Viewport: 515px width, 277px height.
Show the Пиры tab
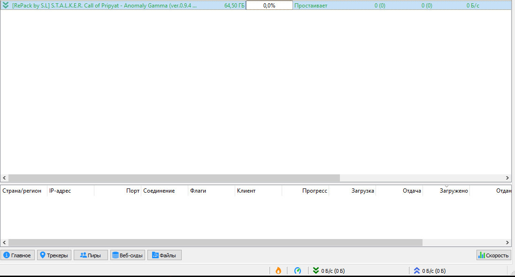click(91, 255)
